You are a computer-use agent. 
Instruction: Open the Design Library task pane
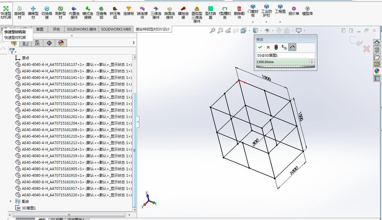click(x=377, y=50)
